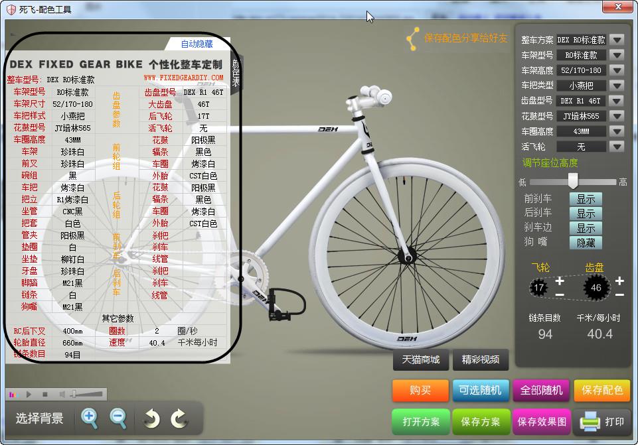
Task: Rotate the bike counterclockwise with left arrow
Action: click(x=152, y=418)
